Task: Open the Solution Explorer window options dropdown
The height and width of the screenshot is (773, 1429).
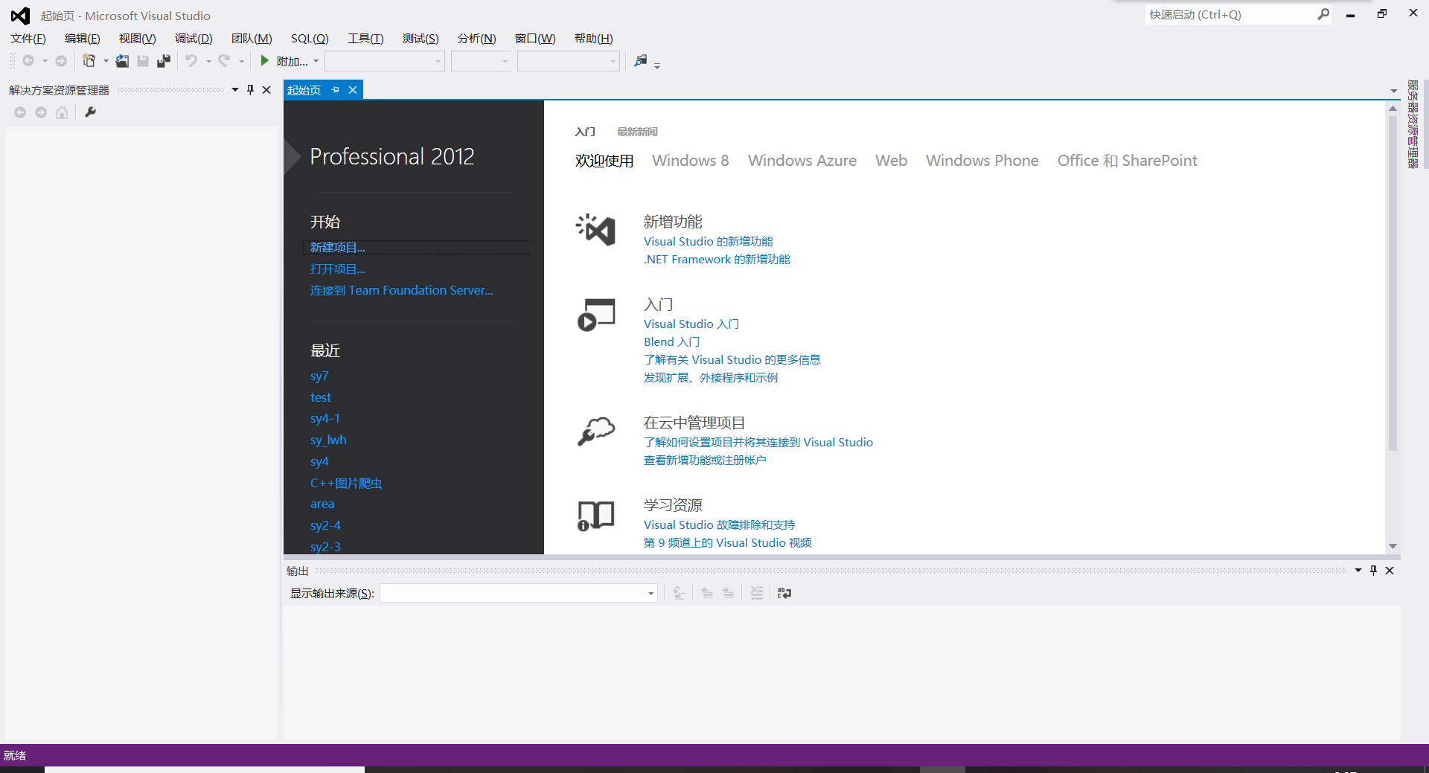Action: click(x=234, y=89)
